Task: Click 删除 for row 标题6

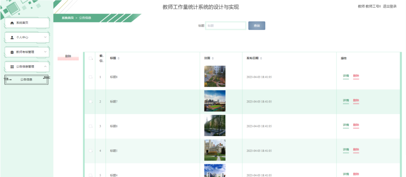Action: (x=356, y=125)
